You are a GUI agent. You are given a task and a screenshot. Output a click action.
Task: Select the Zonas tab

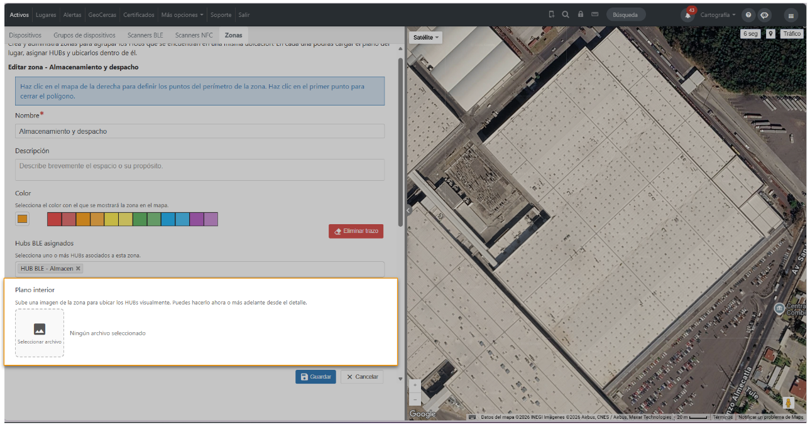[233, 36]
